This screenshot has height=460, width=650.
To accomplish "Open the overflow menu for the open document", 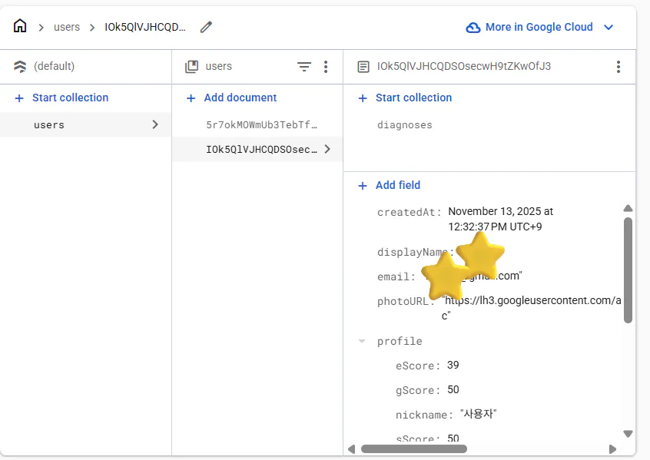I will click(x=618, y=67).
